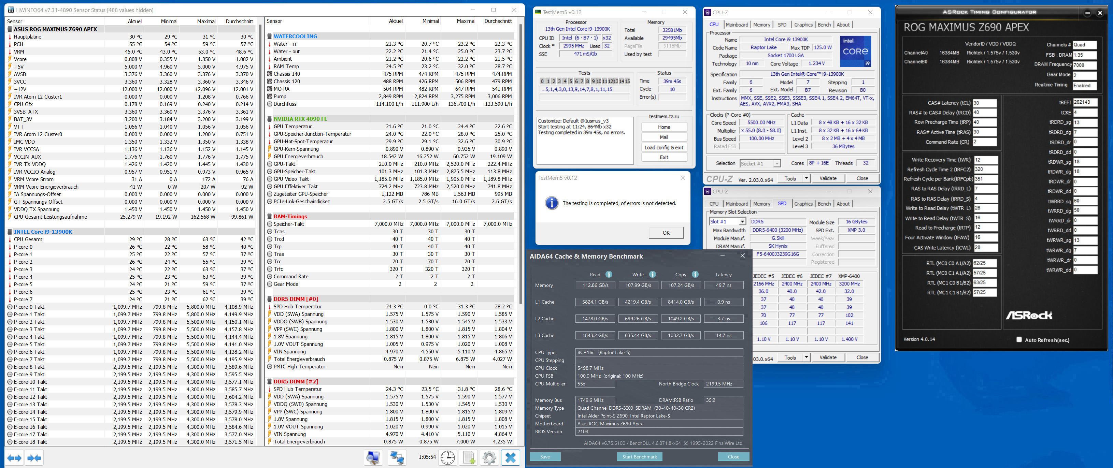Screen dimensions: 1113x468
Task: Click the expand-columns arrows icon in HWiNFO
Action: tap(14, 458)
